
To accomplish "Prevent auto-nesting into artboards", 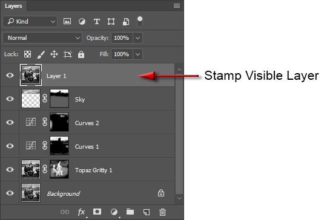I will pyautogui.click(x=68, y=54).
